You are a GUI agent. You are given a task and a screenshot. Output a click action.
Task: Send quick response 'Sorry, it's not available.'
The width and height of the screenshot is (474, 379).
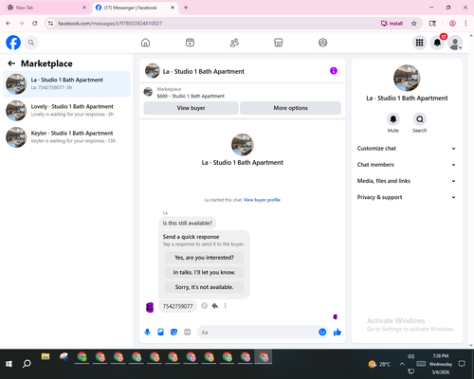tap(204, 287)
